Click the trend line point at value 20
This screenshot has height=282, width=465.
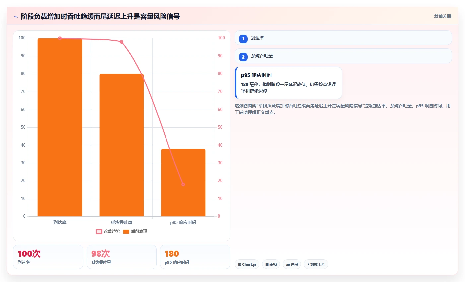183,184
